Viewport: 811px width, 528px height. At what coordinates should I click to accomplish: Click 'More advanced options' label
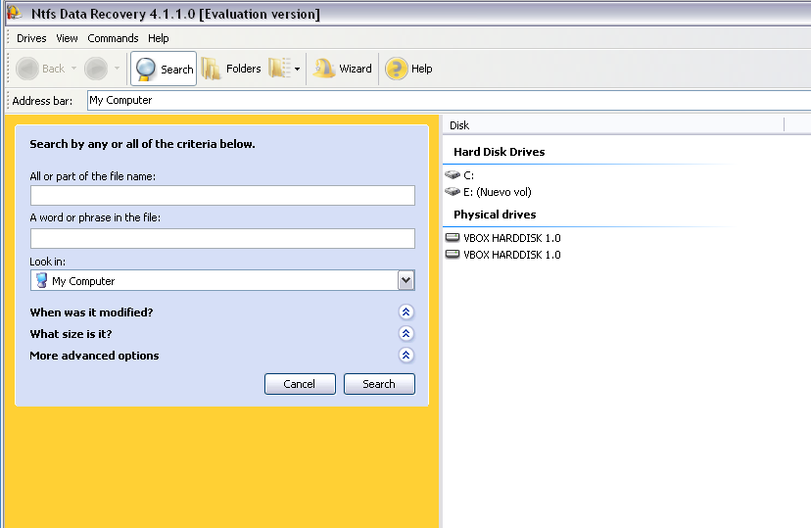[94, 356]
